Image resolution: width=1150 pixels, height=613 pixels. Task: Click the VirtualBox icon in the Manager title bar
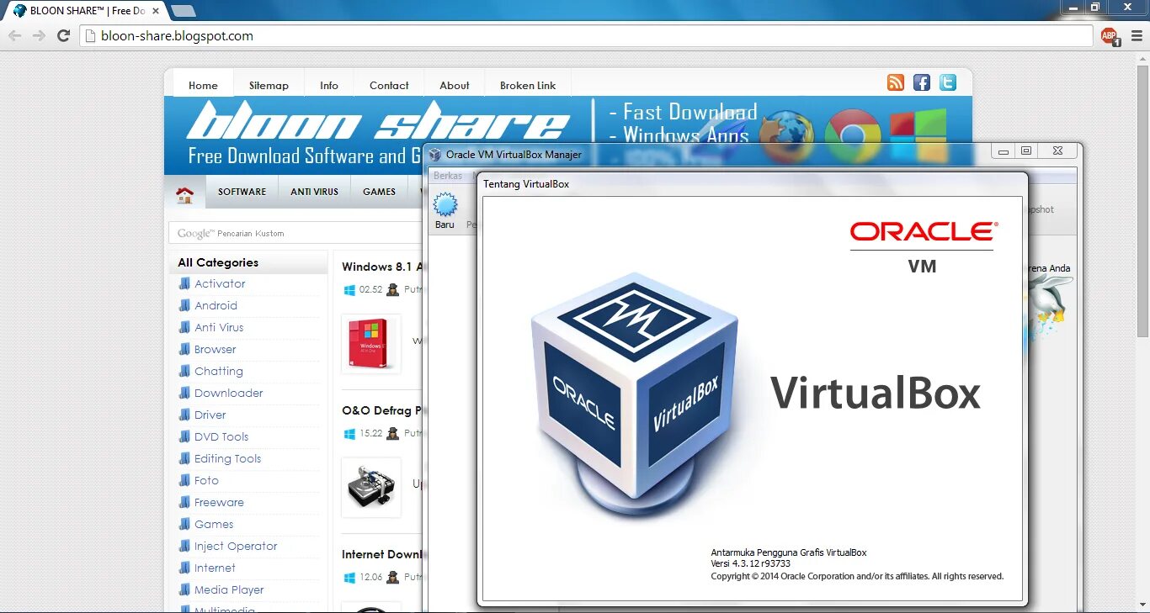coord(434,155)
